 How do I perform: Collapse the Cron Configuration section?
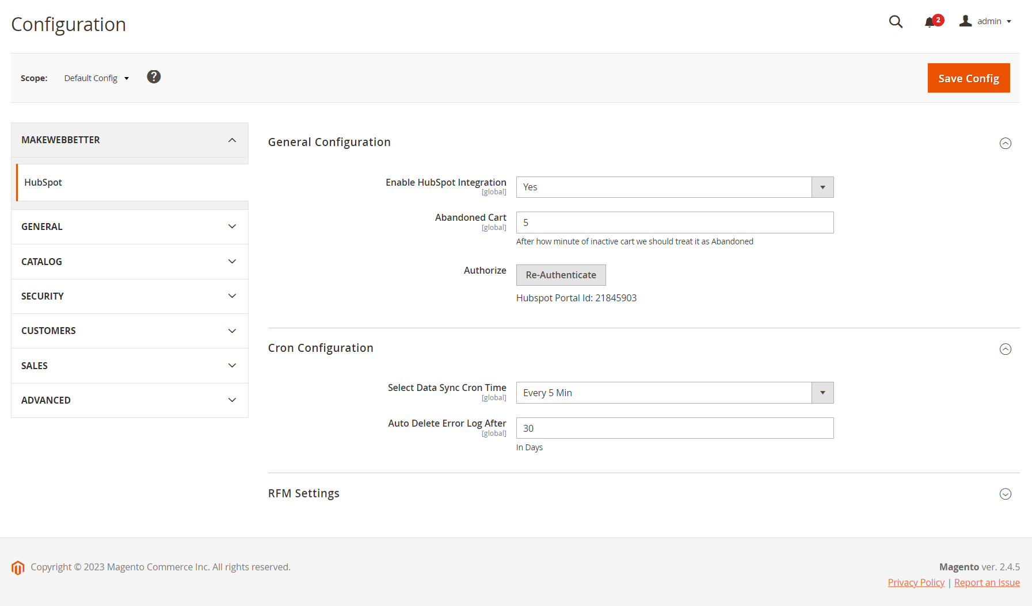1005,349
